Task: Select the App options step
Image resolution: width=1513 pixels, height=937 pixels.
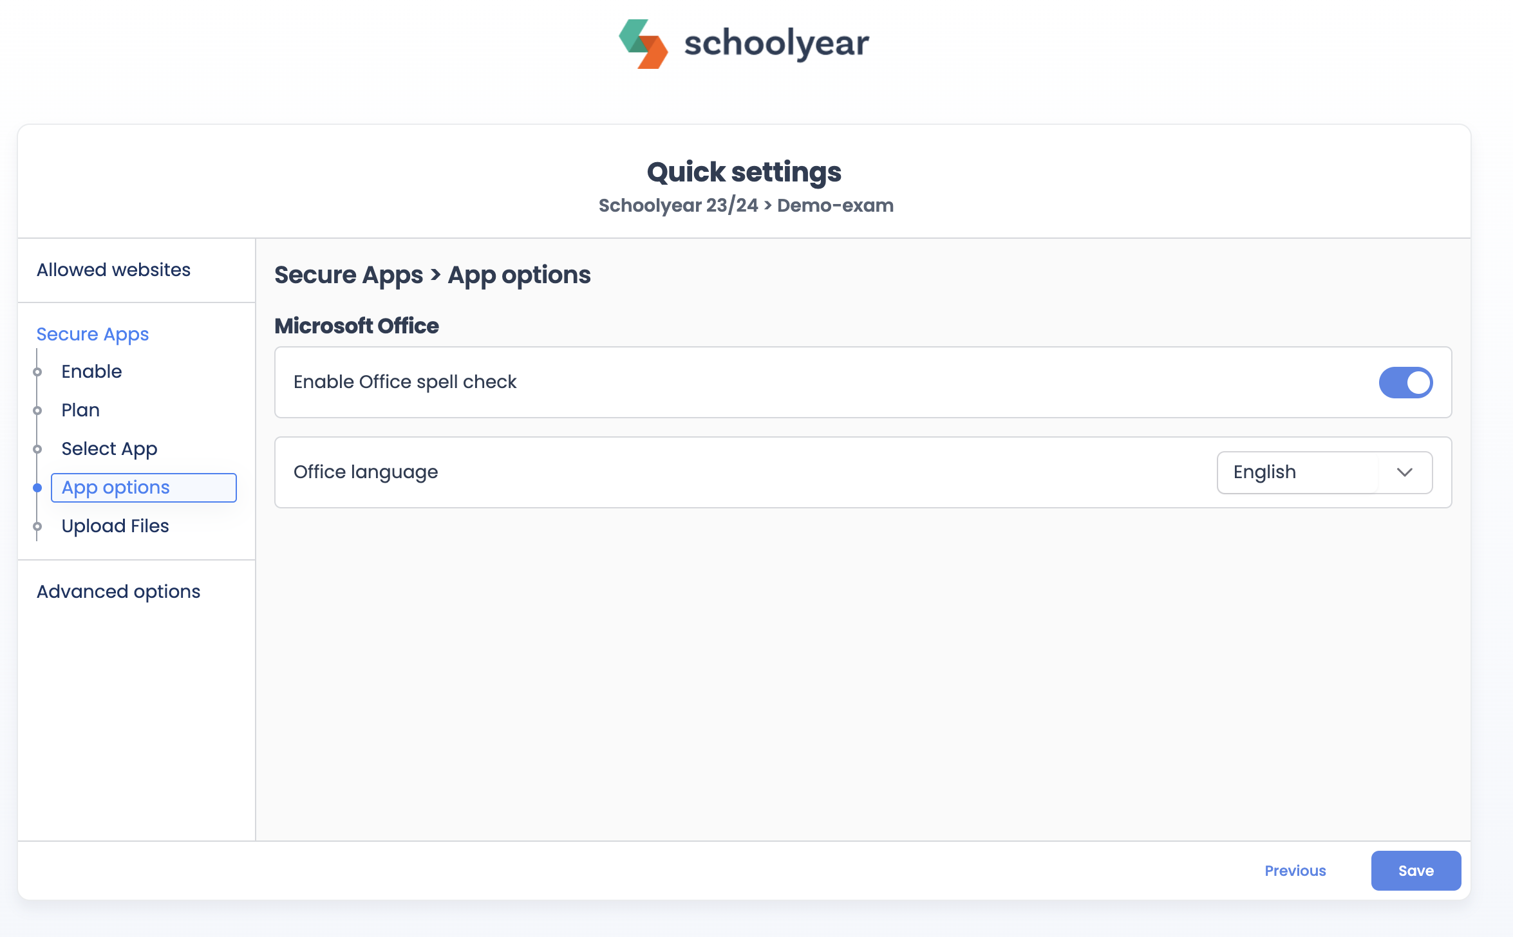Action: (x=144, y=488)
